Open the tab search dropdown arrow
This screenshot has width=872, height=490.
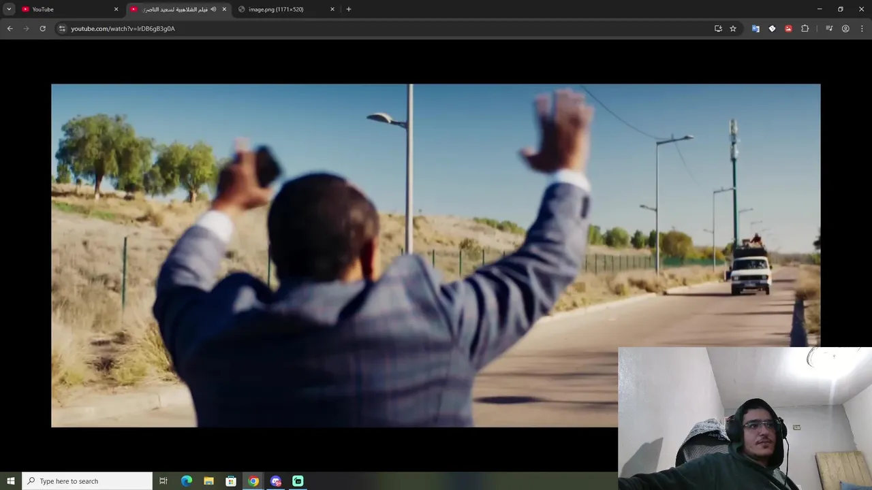click(x=9, y=9)
